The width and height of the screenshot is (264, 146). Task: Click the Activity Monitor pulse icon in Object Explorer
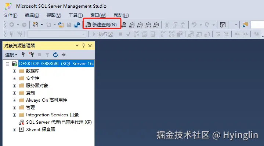tap(64, 55)
